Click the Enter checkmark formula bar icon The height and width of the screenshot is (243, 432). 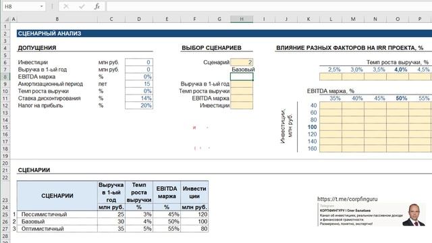click(x=82, y=6)
